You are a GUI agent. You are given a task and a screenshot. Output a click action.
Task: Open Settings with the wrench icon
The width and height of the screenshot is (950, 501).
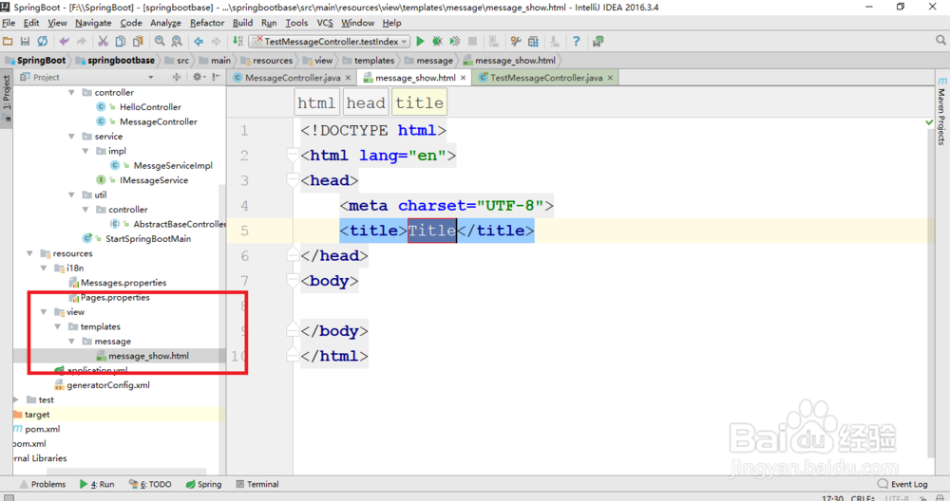[516, 41]
